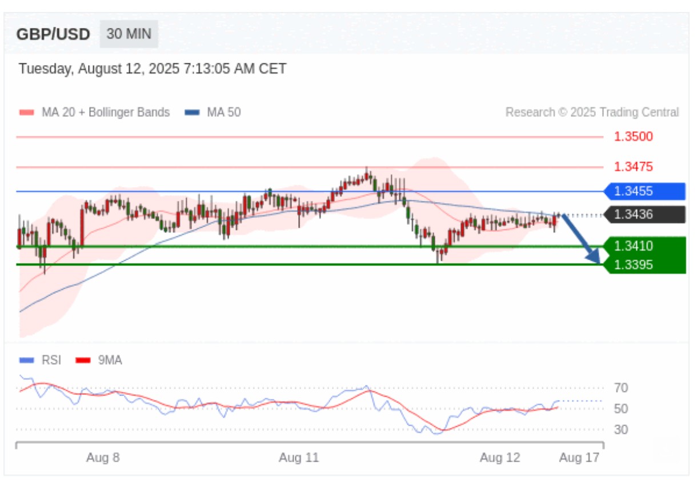Click the date and time text line
697x485 pixels.
coord(153,69)
